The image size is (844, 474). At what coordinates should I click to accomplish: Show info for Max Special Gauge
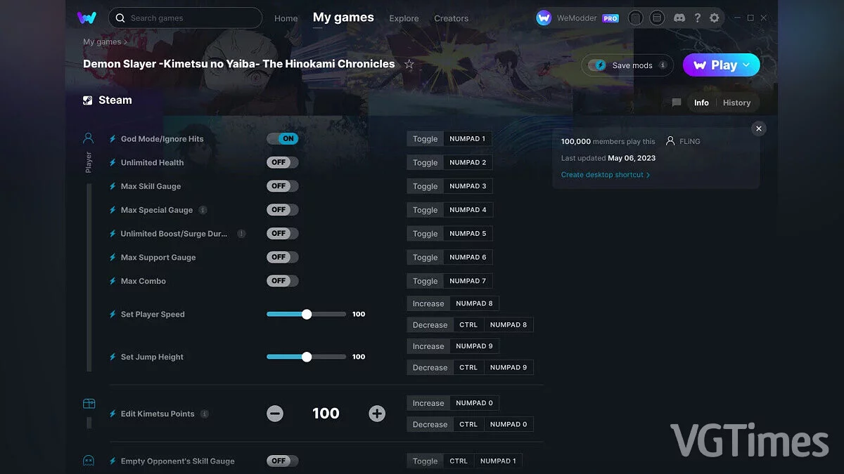click(203, 210)
